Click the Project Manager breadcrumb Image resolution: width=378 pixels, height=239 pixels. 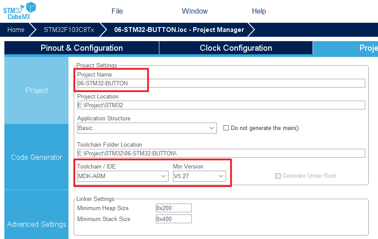[179, 30]
